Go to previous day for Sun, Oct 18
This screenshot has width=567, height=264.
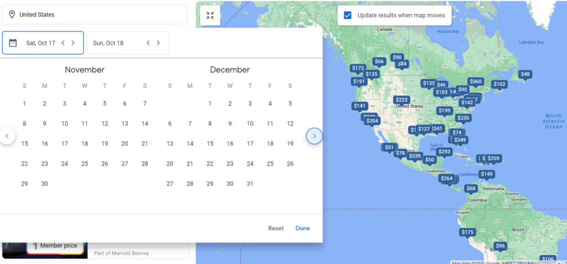point(148,43)
